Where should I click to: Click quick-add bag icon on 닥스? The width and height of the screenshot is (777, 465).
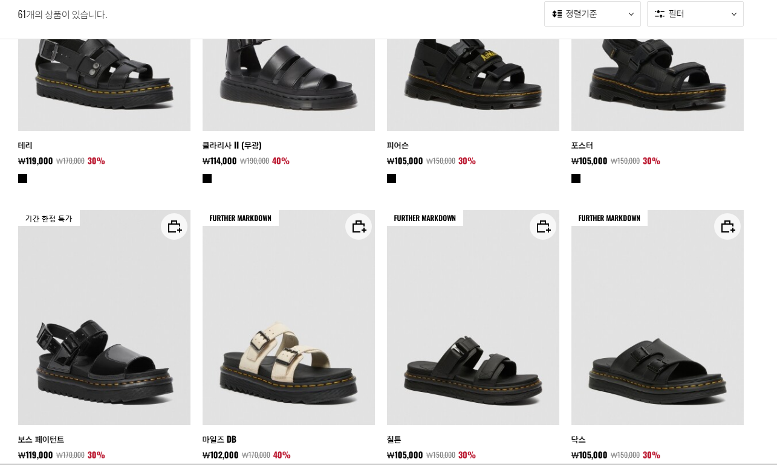(x=727, y=226)
